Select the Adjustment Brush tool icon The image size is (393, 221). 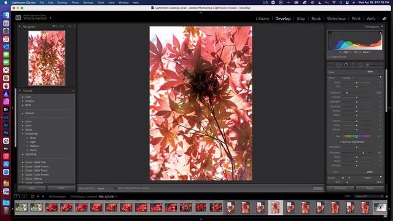tap(374, 65)
